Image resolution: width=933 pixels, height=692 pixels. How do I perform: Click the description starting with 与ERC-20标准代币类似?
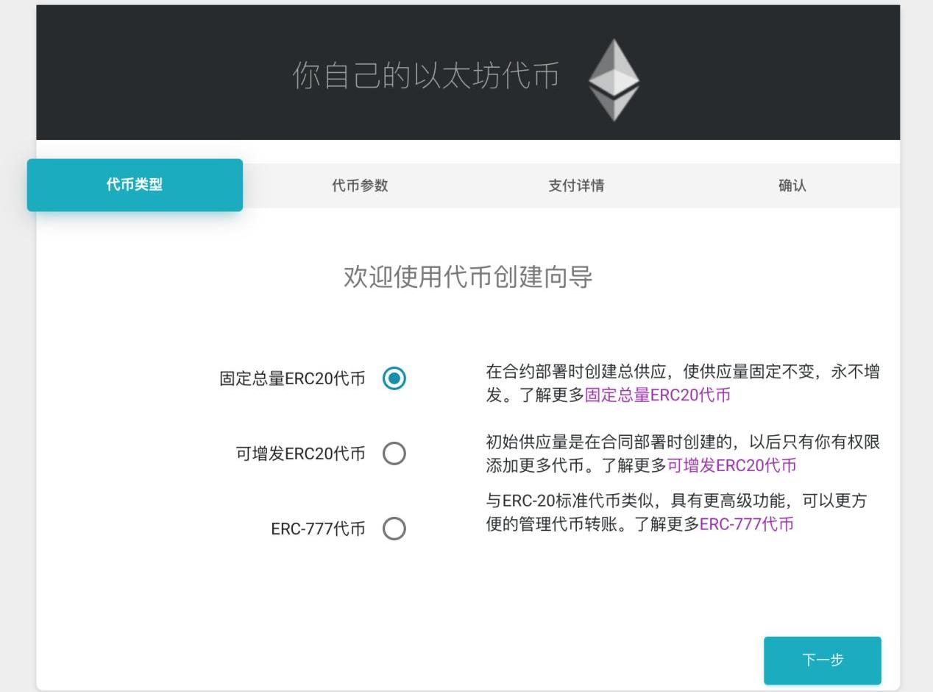675,501
